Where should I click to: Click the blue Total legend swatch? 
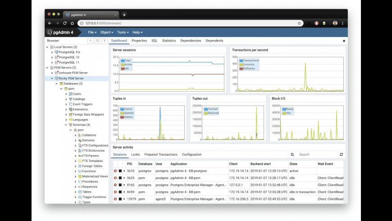[x=123, y=60]
